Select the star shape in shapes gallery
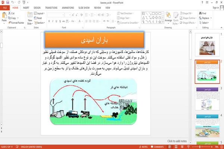224x149 pixels. [x=160, y=22]
